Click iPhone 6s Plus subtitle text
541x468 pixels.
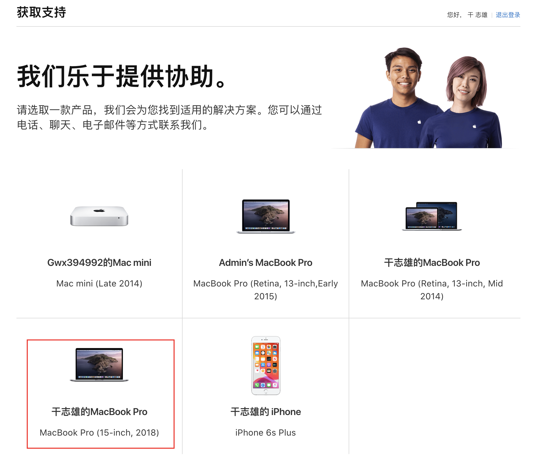coord(265,433)
